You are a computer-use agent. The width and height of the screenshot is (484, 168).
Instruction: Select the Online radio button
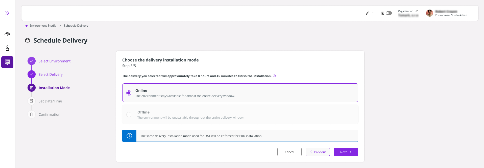[129, 93]
